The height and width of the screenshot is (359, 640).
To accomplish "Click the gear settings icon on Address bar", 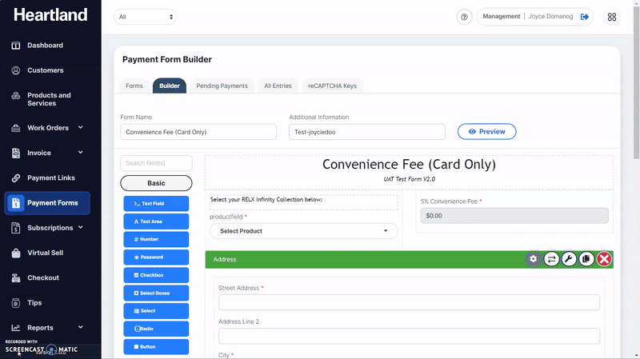I will tap(534, 259).
